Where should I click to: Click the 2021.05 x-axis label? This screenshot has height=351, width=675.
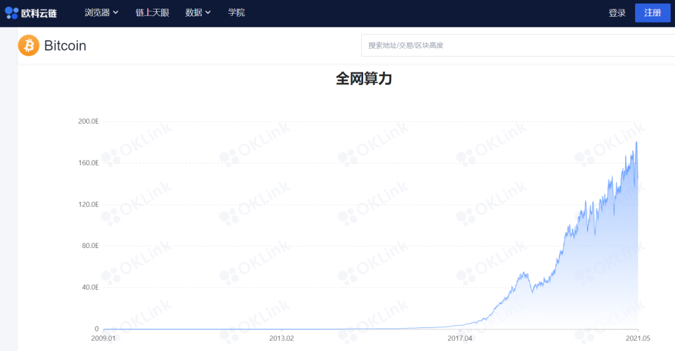coord(638,339)
